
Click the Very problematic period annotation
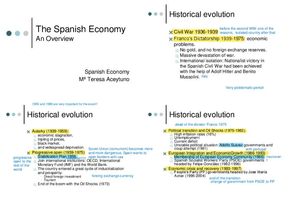point(244,87)
